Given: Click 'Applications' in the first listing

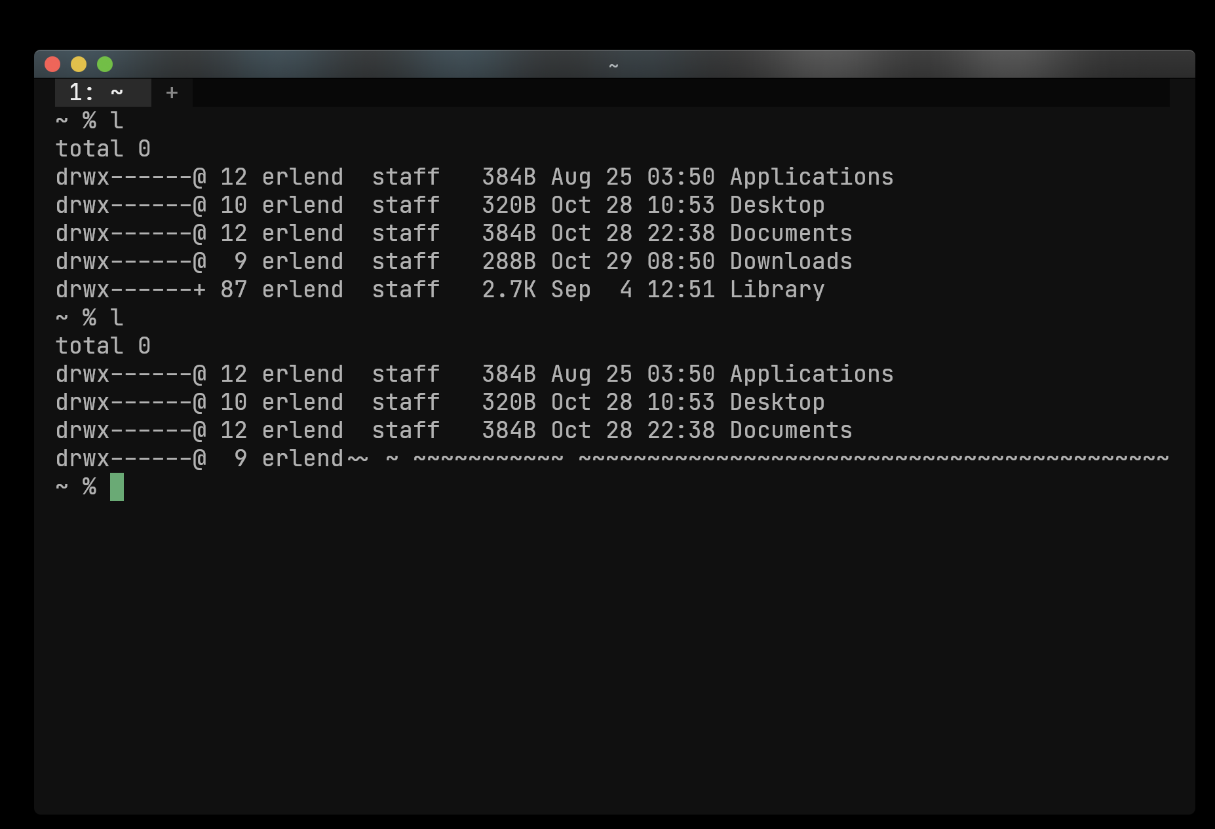Looking at the screenshot, I should 811,177.
